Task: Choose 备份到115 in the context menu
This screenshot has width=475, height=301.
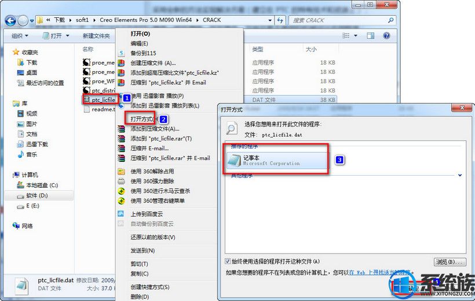Action: pyautogui.click(x=143, y=53)
